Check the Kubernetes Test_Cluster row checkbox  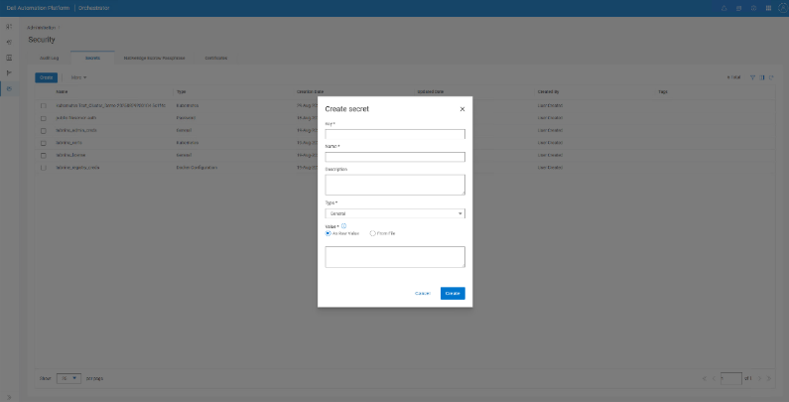coord(44,106)
